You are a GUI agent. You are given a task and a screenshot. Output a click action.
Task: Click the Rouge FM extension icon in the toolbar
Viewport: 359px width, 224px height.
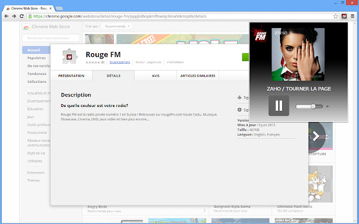[x=342, y=16]
